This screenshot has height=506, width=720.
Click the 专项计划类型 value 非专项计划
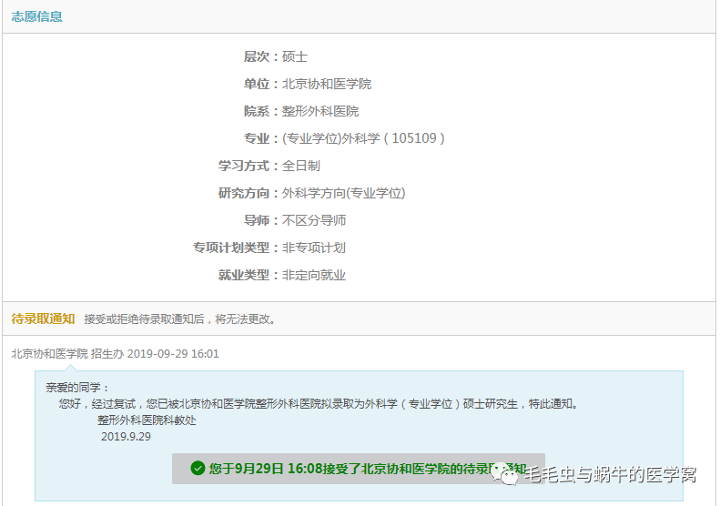click(314, 248)
